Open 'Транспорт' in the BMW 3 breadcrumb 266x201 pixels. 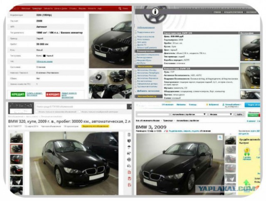pyautogui.click(x=168, y=120)
